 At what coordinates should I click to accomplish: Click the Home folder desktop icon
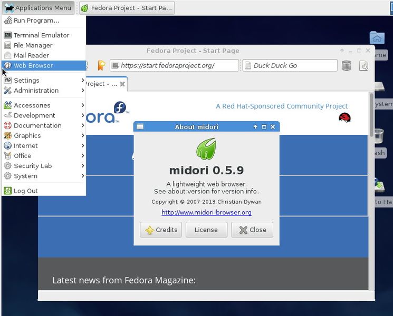click(377, 37)
